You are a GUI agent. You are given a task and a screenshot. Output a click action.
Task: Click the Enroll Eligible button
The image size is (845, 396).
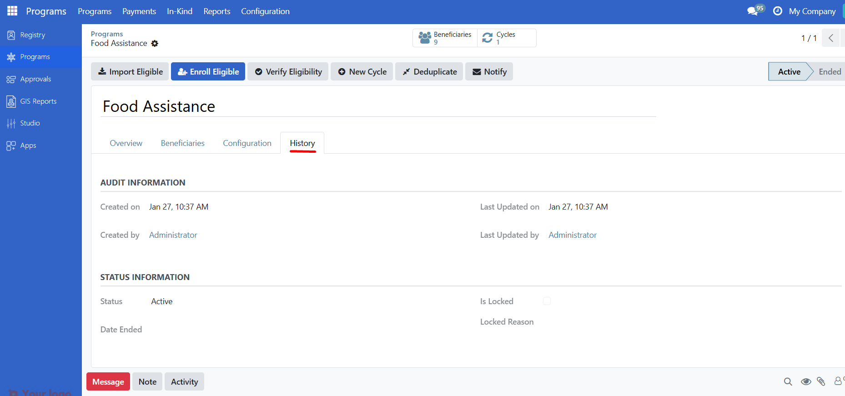click(208, 72)
